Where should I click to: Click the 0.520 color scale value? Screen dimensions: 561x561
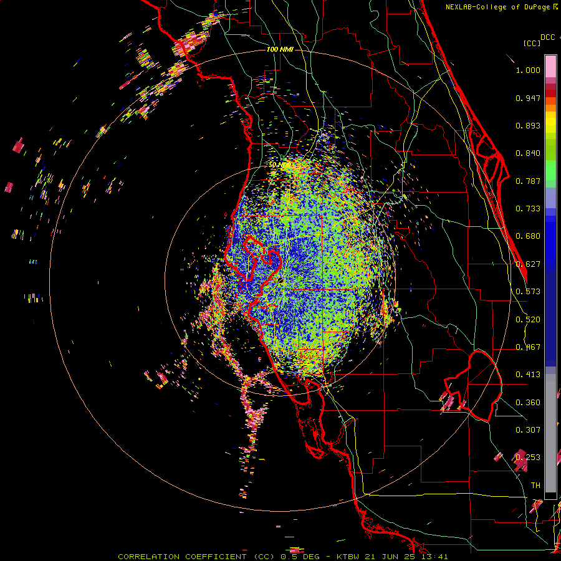click(x=528, y=320)
